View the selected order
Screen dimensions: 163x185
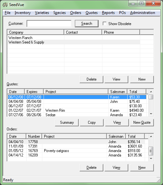coord(116,168)
